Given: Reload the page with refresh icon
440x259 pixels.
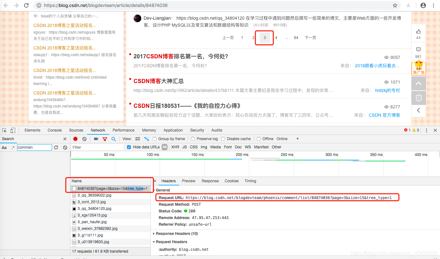Looking at the screenshot, I should (x=26, y=5).
